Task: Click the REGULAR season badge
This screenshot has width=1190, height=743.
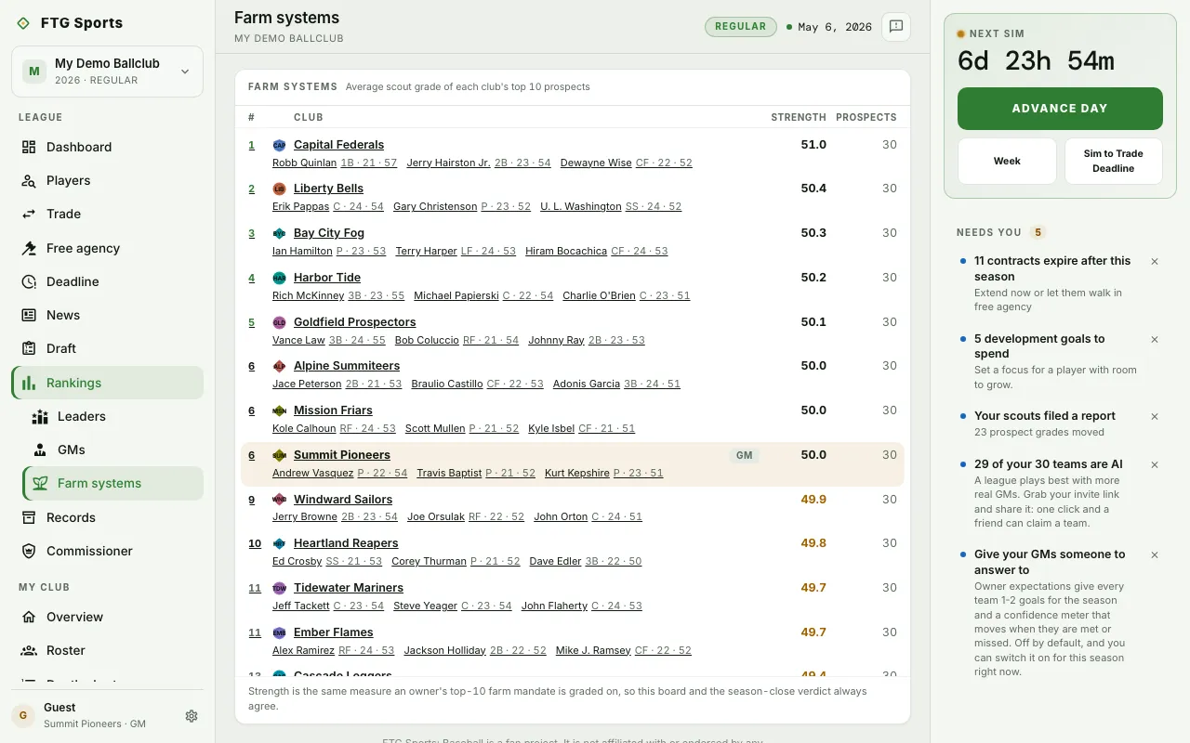Action: [740, 27]
